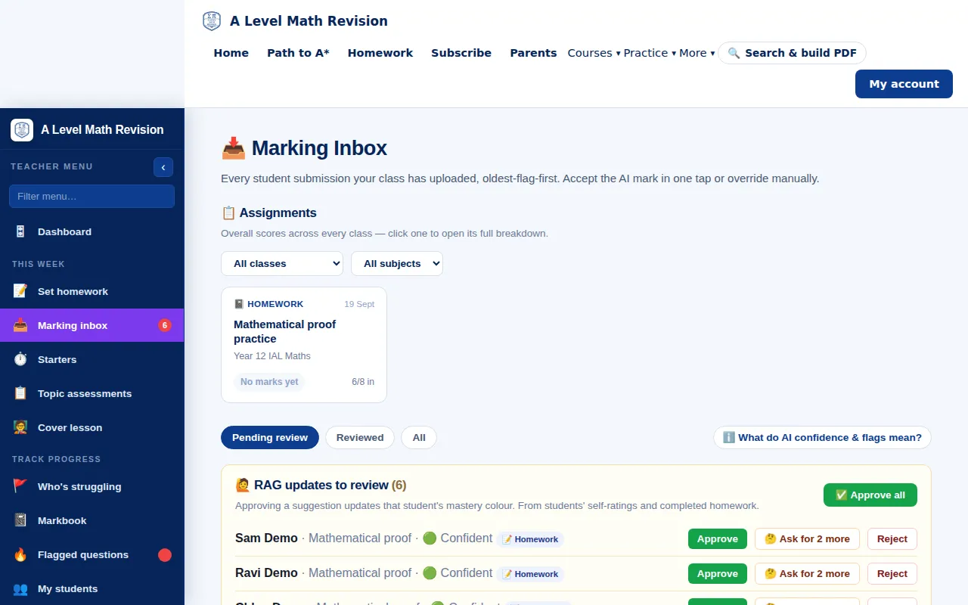
Task: Switch to the Reviewed tab
Action: point(360,438)
